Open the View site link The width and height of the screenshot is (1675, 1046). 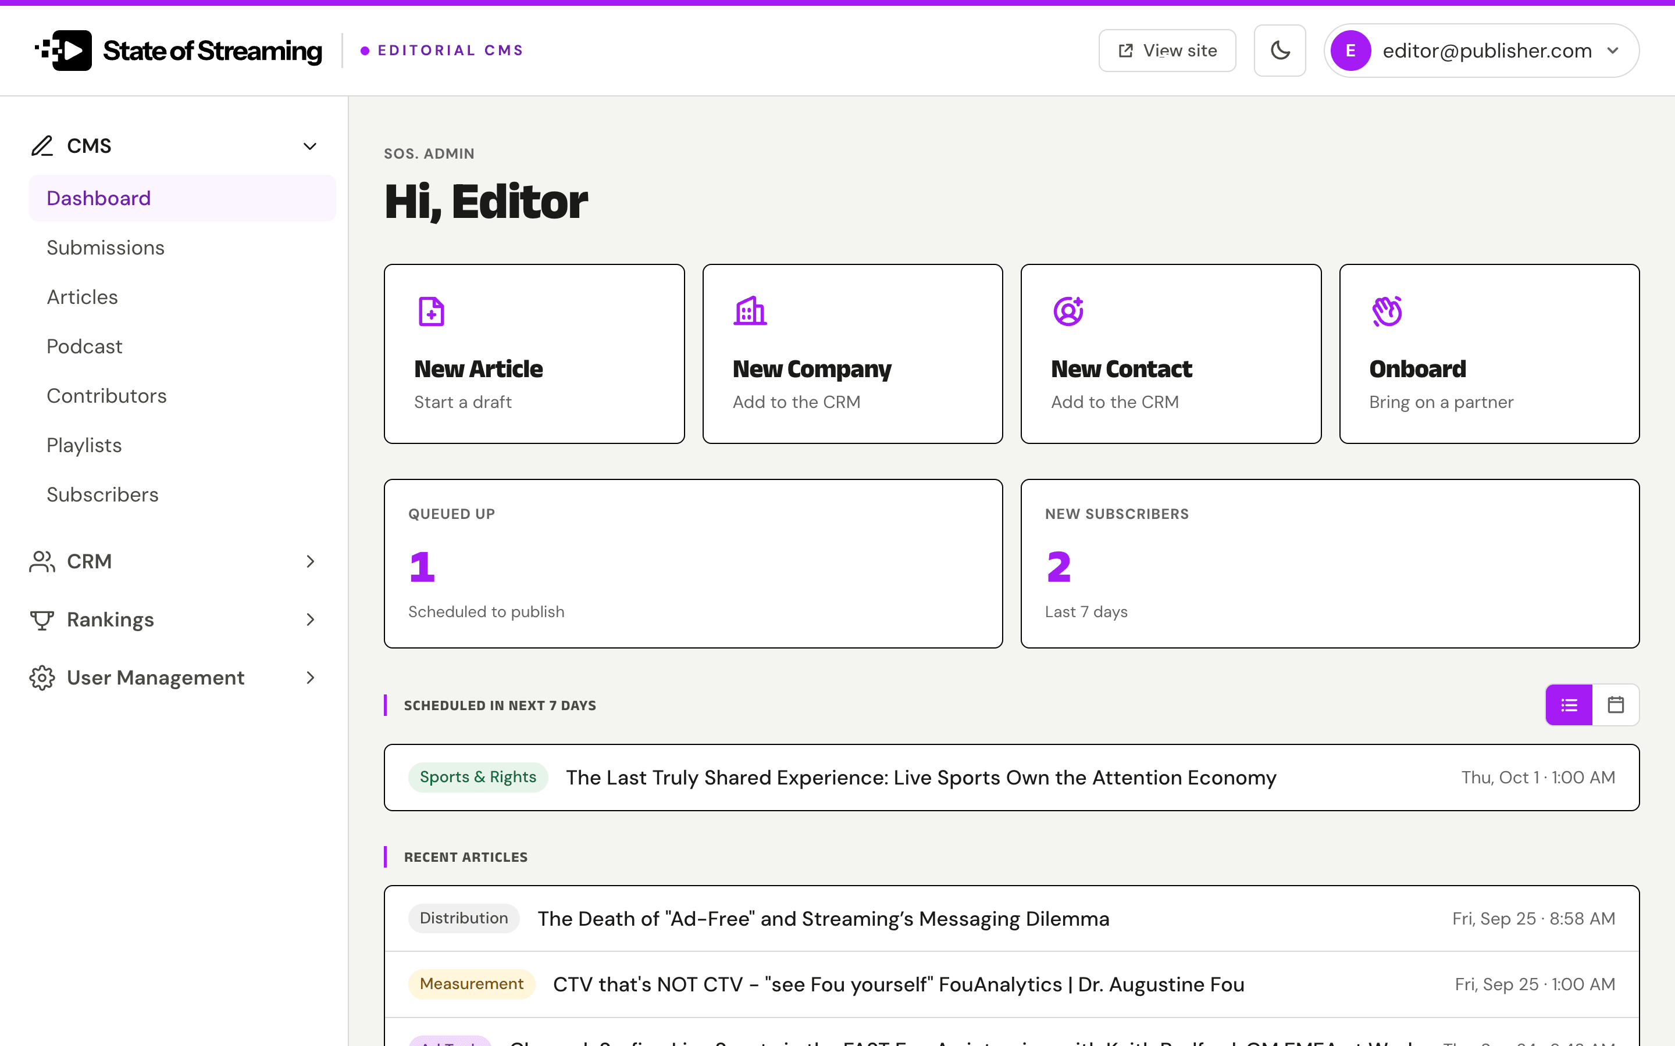tap(1167, 51)
